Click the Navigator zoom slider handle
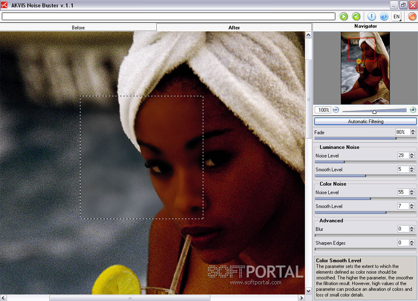Image resolution: width=418 pixels, height=301 pixels. 374,111
